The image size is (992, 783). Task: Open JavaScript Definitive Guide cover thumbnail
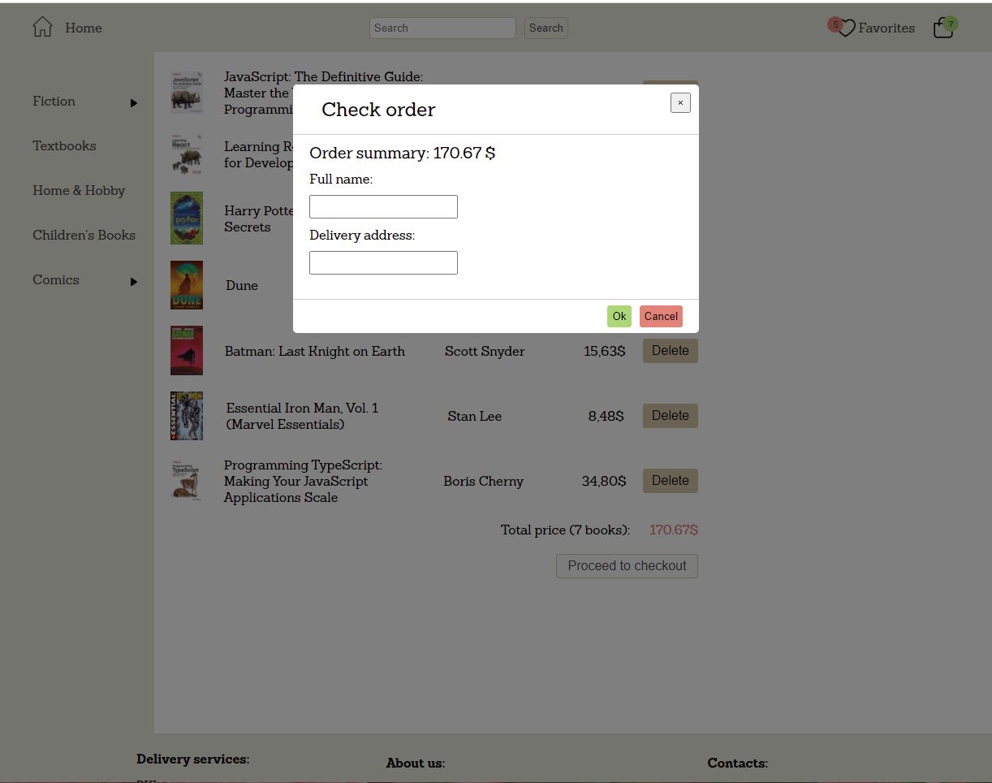click(x=187, y=92)
